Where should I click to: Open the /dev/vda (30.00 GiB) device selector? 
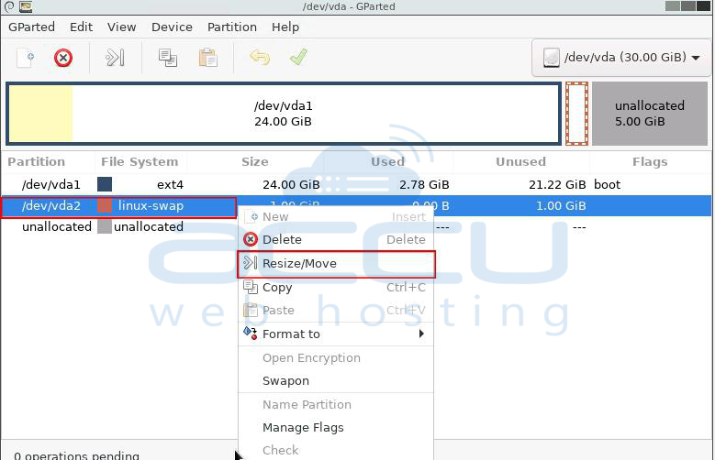point(621,58)
